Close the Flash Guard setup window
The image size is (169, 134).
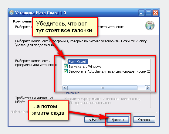coord(156,13)
